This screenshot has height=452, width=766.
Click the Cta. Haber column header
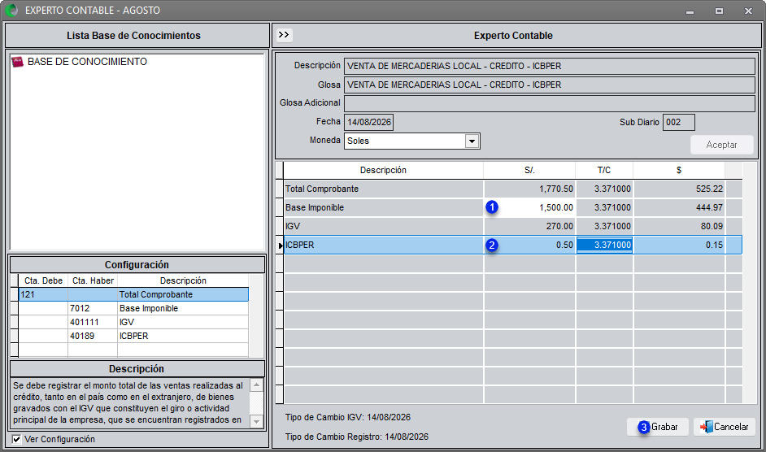[93, 280]
